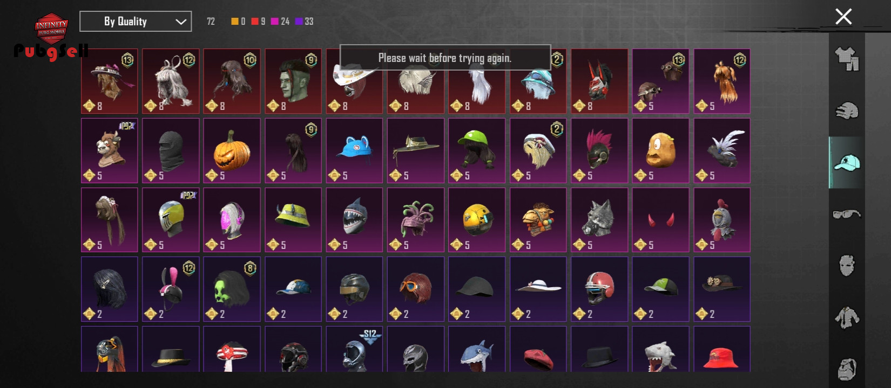Select the jack-o-lantern pumpkin head item
This screenshot has height=388, width=891.
[232, 151]
